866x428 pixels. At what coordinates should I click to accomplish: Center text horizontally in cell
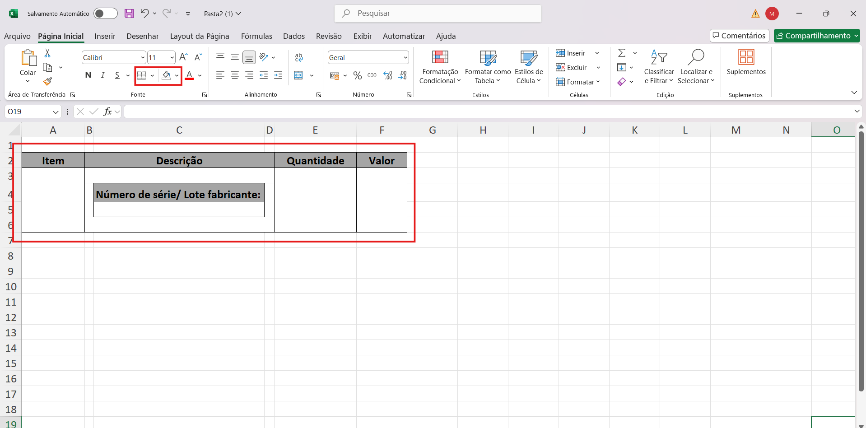[x=235, y=75]
